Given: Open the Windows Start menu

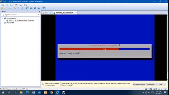Looking at the screenshot, I should click(x=3, y=93).
